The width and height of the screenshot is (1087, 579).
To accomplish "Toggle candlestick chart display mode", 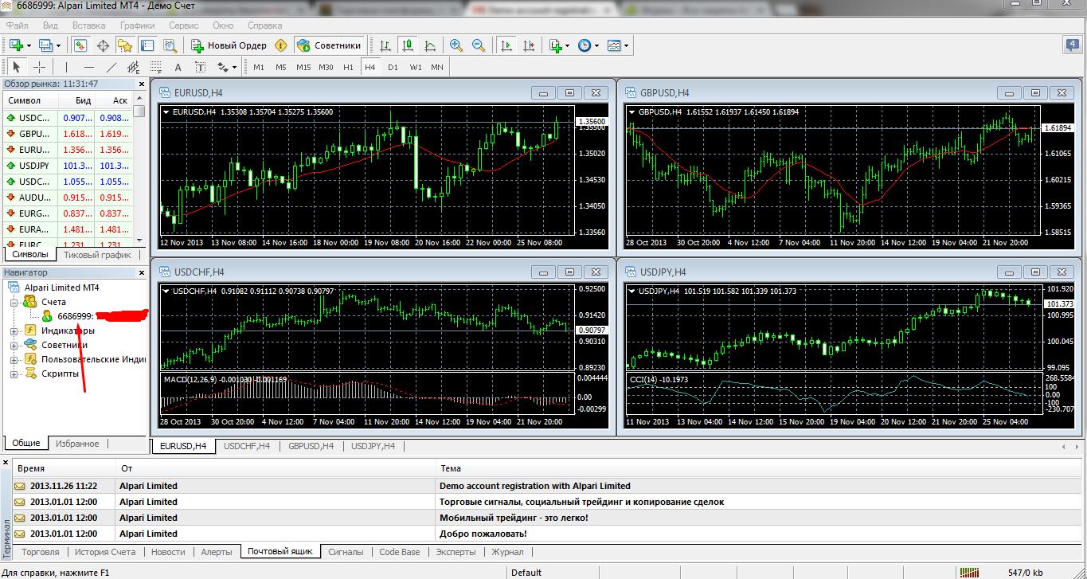I will pos(407,45).
